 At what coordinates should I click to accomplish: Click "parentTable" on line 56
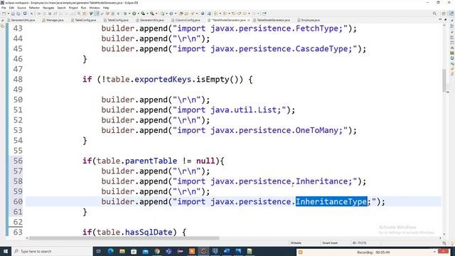pos(151,161)
